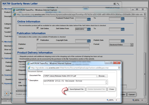This screenshot has width=149, height=105.
Task: Toggle the Publication checkbox
Action: [38, 40]
